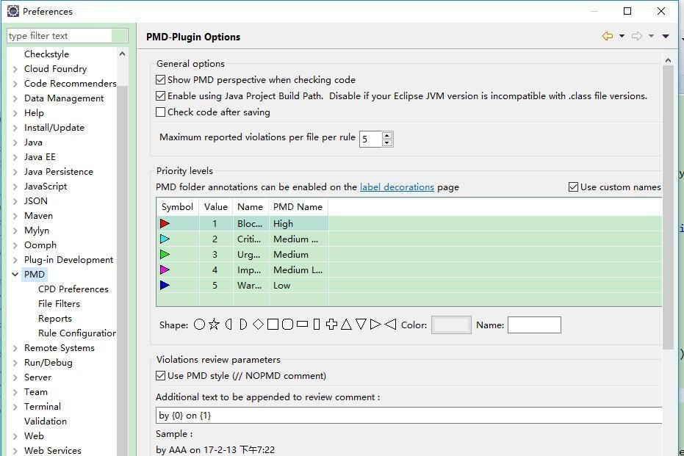
Task: Increase maximum violations spinner value
Action: [x=387, y=135]
